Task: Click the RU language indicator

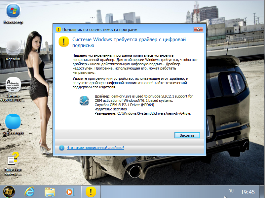Action: [231, 191]
